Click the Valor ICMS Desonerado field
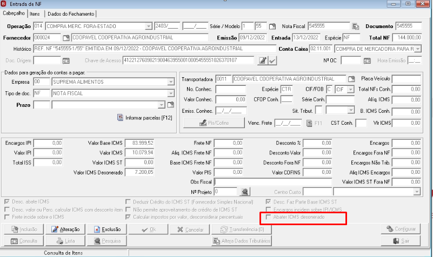Screen dimensions: 433x257 [x=139, y=172]
